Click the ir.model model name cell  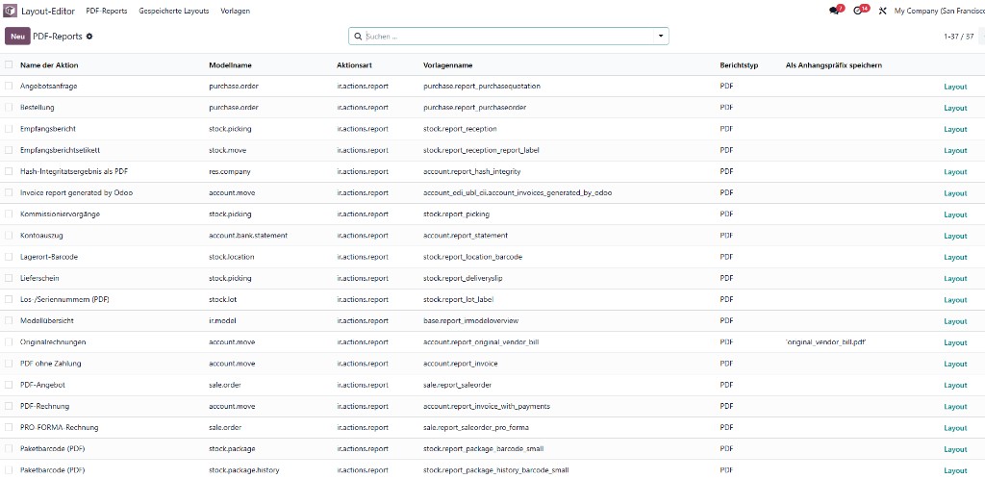222,321
